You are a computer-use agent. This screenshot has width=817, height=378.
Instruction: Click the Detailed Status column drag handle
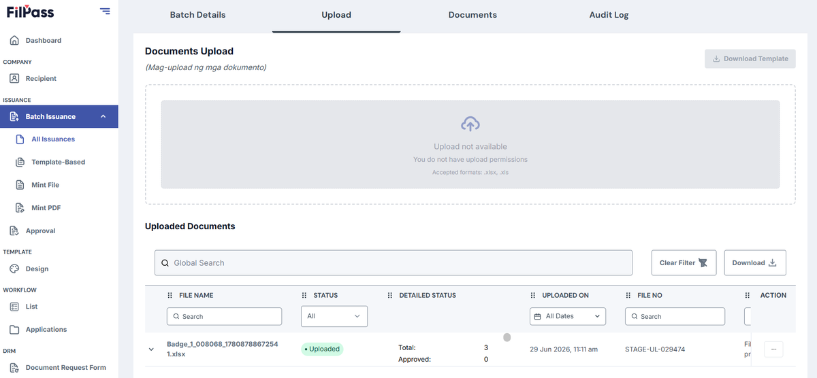click(x=390, y=296)
